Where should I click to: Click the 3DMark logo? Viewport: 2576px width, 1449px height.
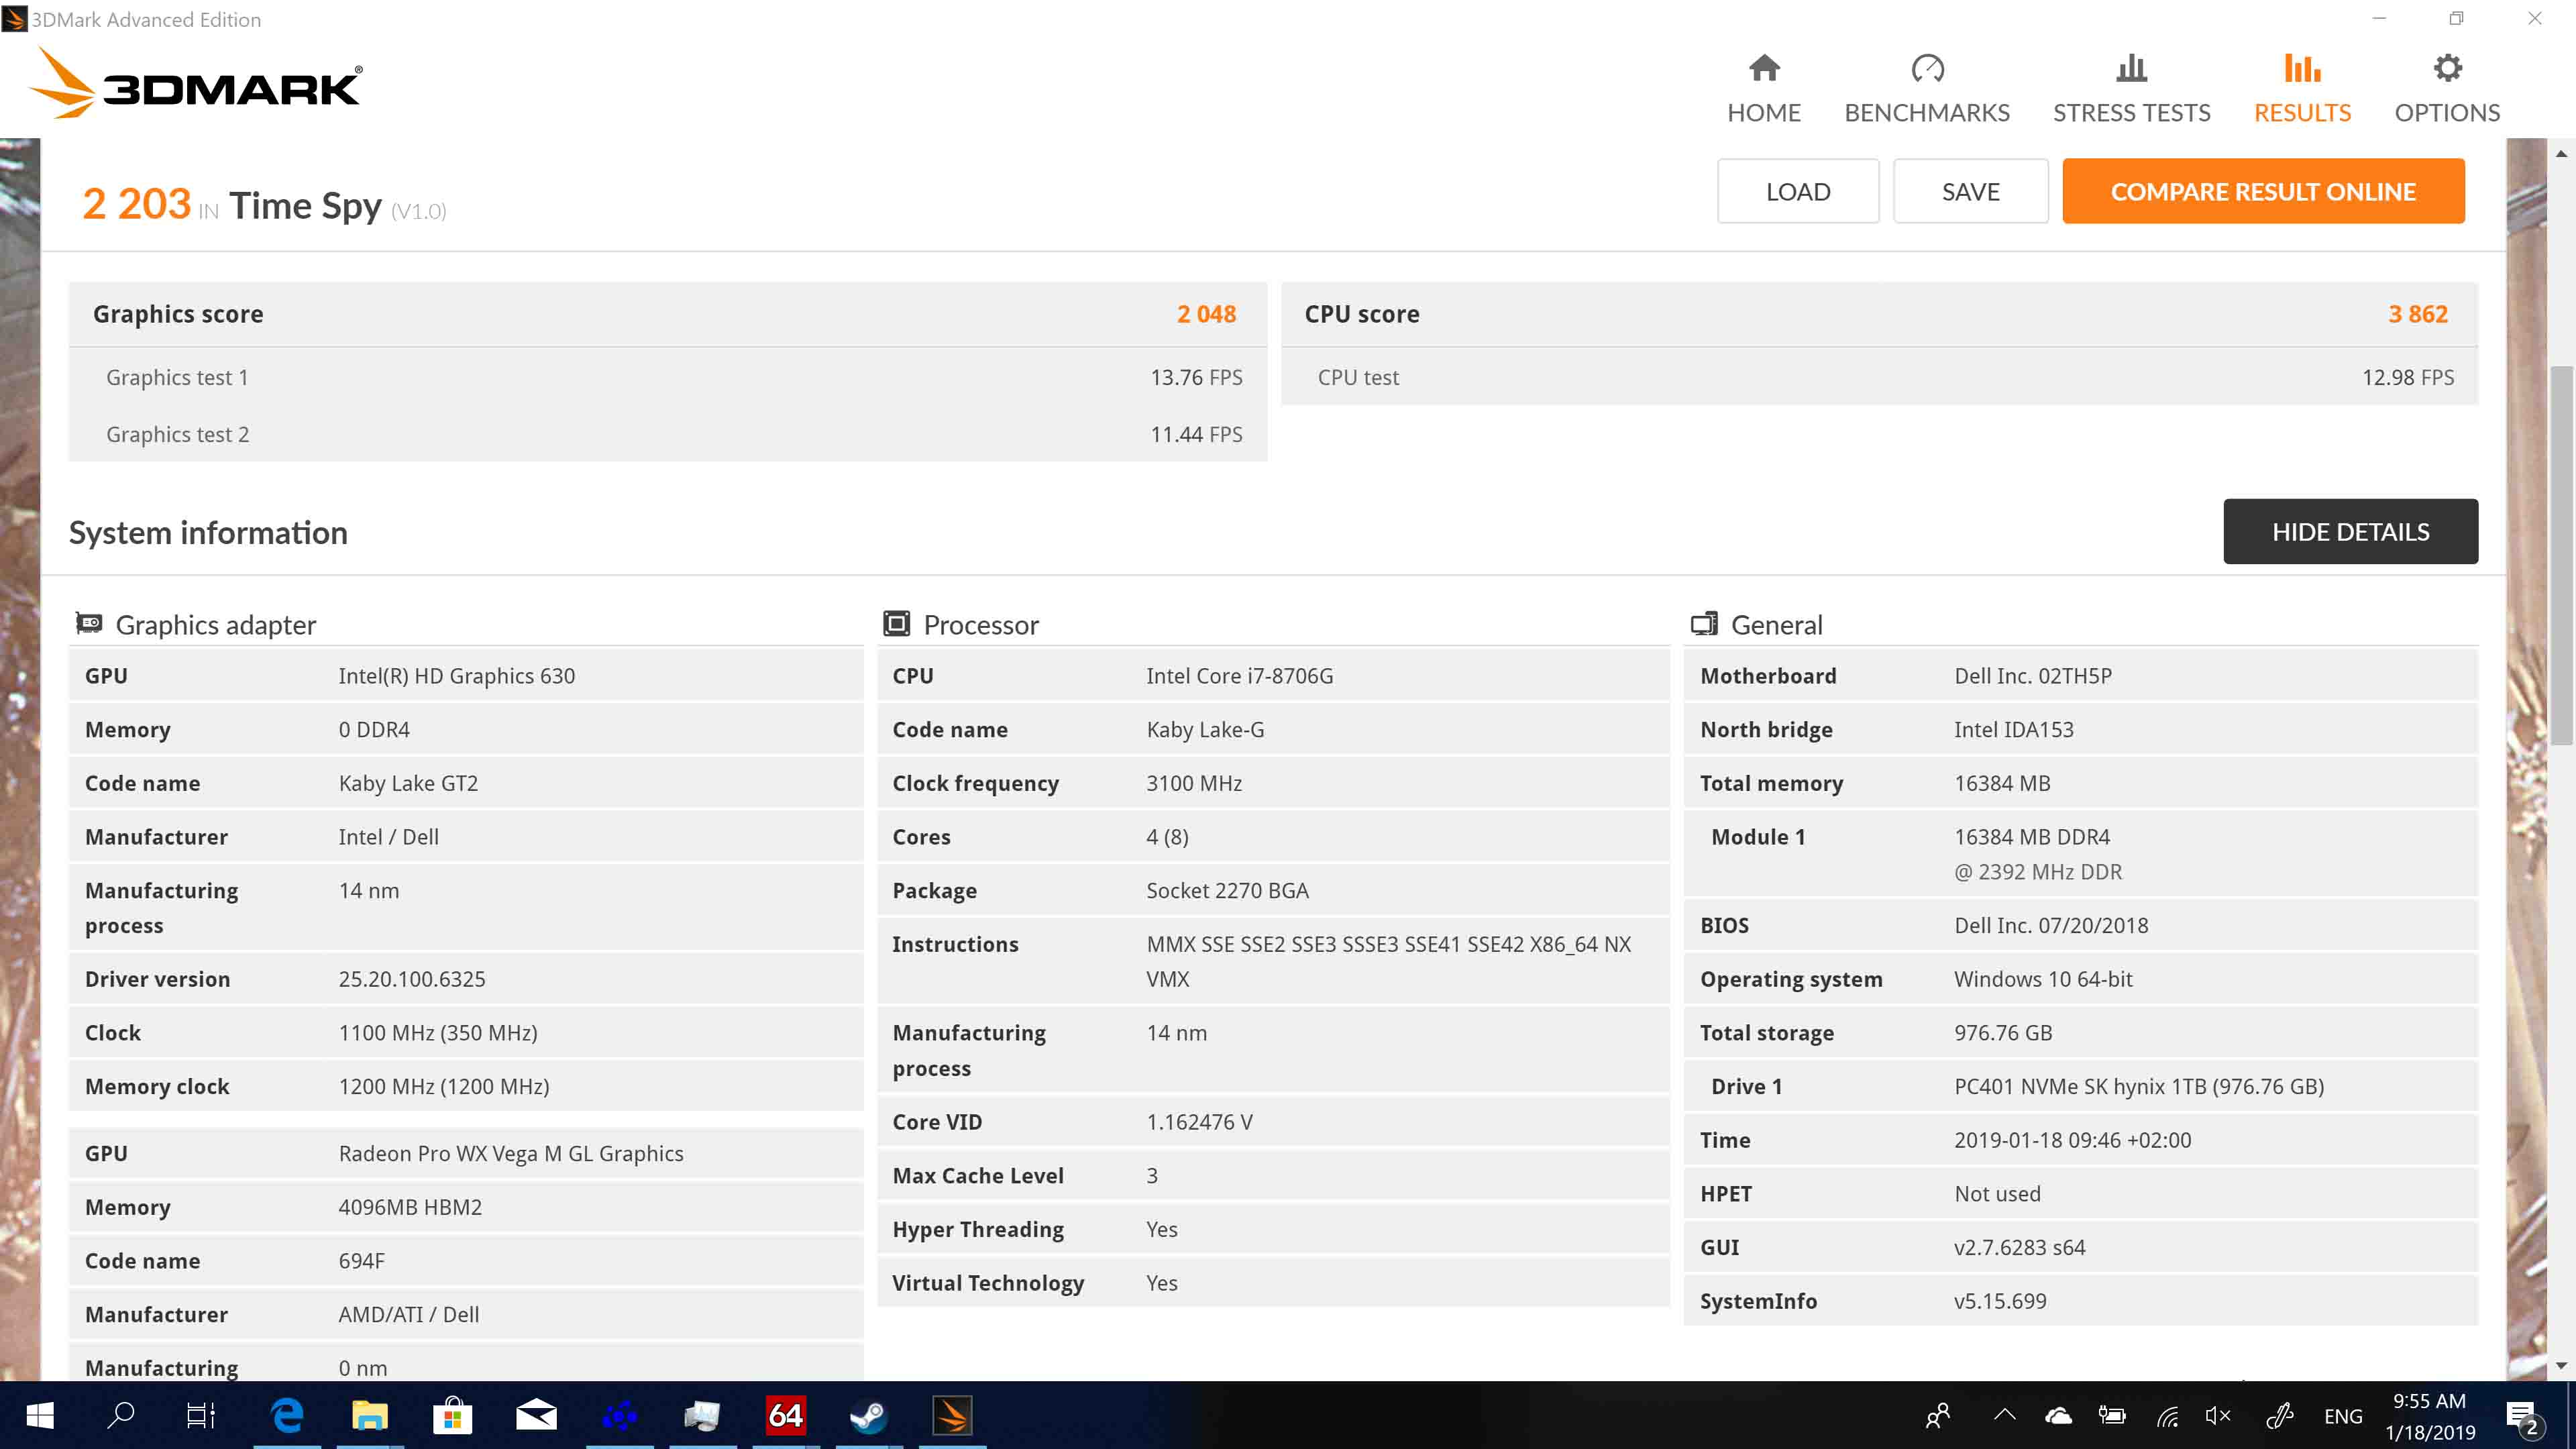pyautogui.click(x=196, y=84)
